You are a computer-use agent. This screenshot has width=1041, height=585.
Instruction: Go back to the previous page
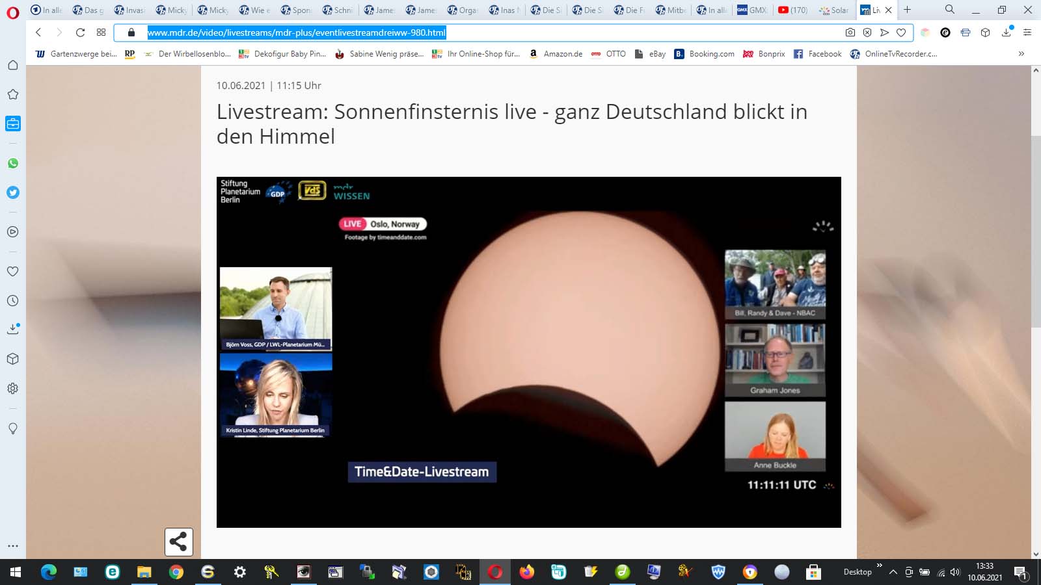[38, 32]
